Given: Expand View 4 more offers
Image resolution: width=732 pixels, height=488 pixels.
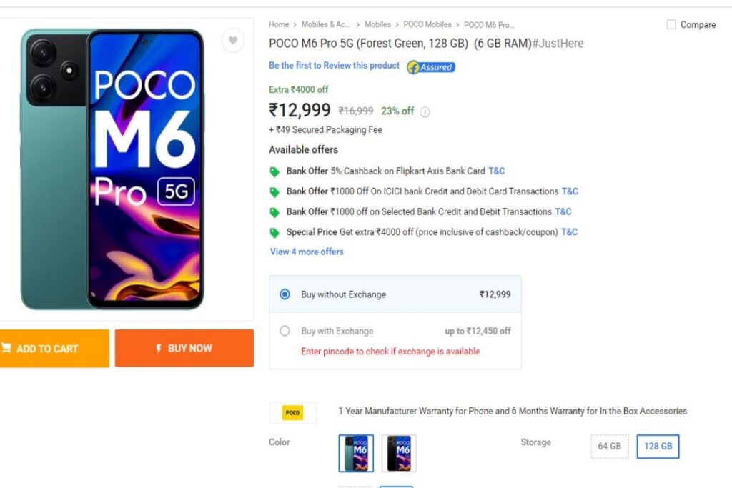Looking at the screenshot, I should (x=307, y=252).
